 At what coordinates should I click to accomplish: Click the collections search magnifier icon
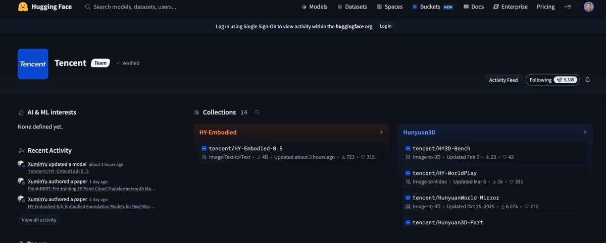257,112
